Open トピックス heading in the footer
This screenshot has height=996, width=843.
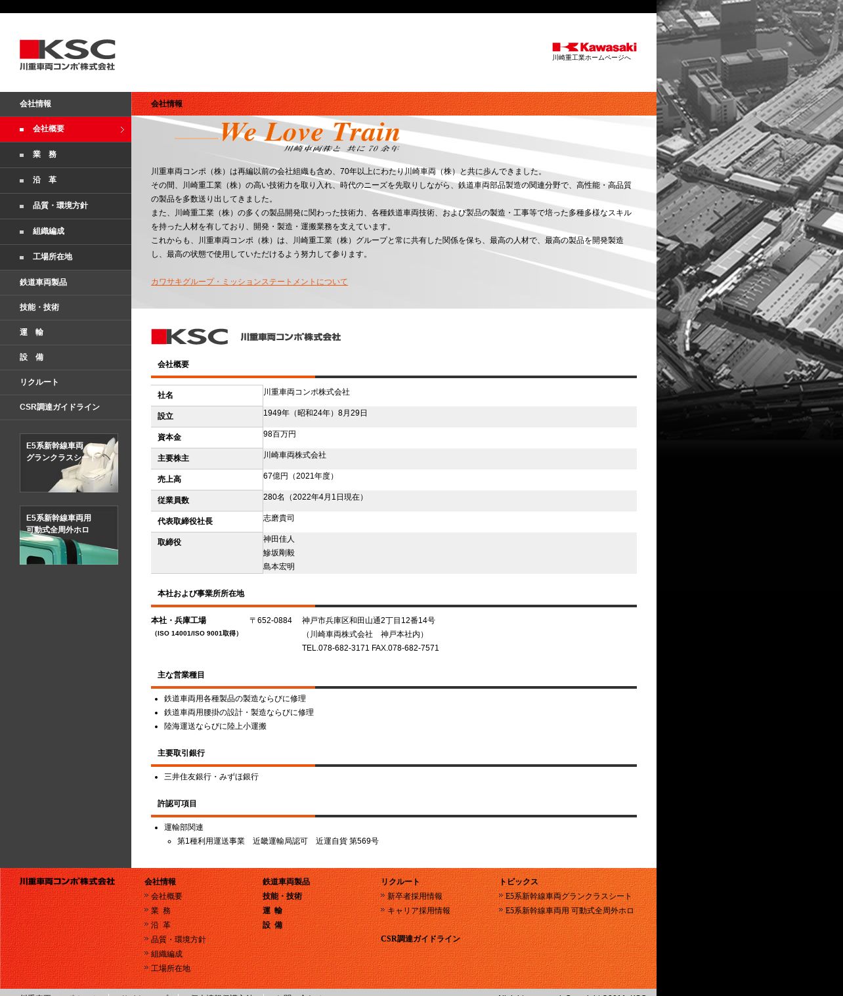(x=519, y=882)
